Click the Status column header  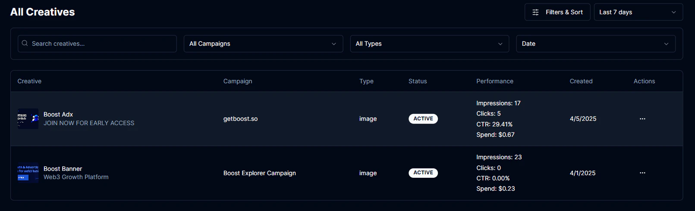tap(418, 81)
